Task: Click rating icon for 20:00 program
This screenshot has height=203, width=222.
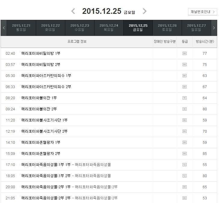Action: [184, 187]
